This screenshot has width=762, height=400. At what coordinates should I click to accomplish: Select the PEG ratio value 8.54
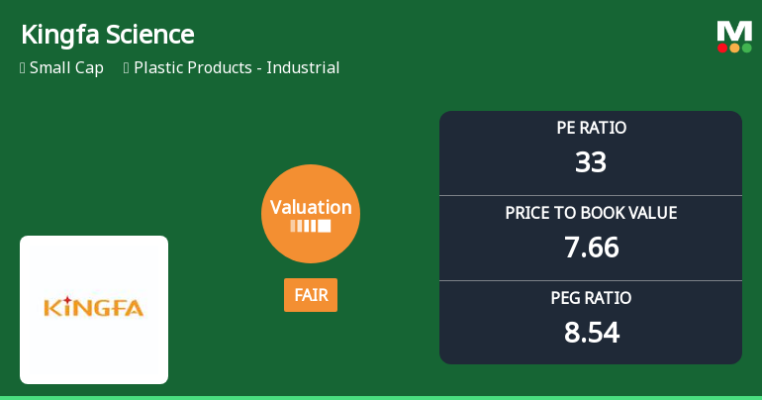pos(591,333)
